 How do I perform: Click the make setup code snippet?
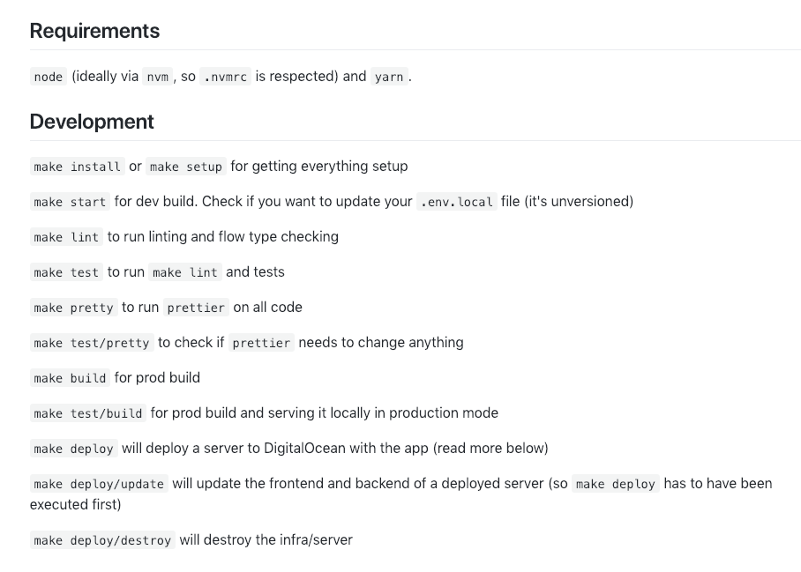point(186,167)
